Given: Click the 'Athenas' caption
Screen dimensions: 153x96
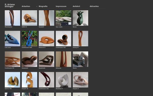Looking at the screenshot, I should [59, 68].
